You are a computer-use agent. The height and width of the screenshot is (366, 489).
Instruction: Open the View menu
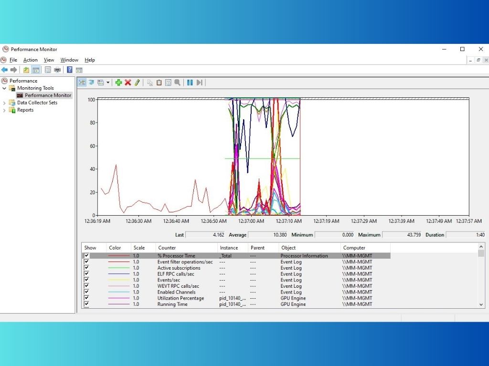49,60
